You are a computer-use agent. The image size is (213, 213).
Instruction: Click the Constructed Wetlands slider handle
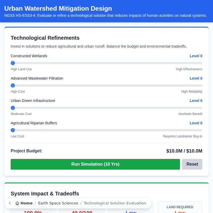pos(13,63)
